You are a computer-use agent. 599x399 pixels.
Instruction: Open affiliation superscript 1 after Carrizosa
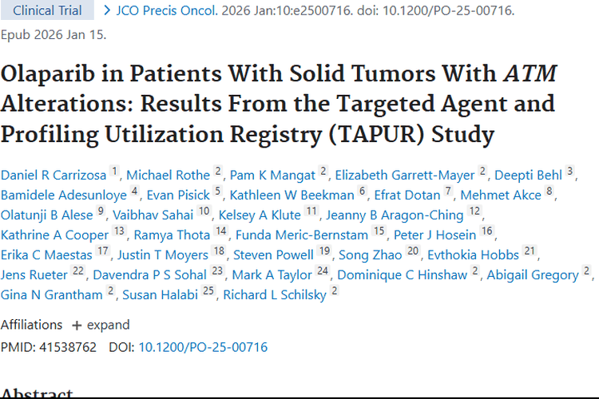pyautogui.click(x=114, y=172)
